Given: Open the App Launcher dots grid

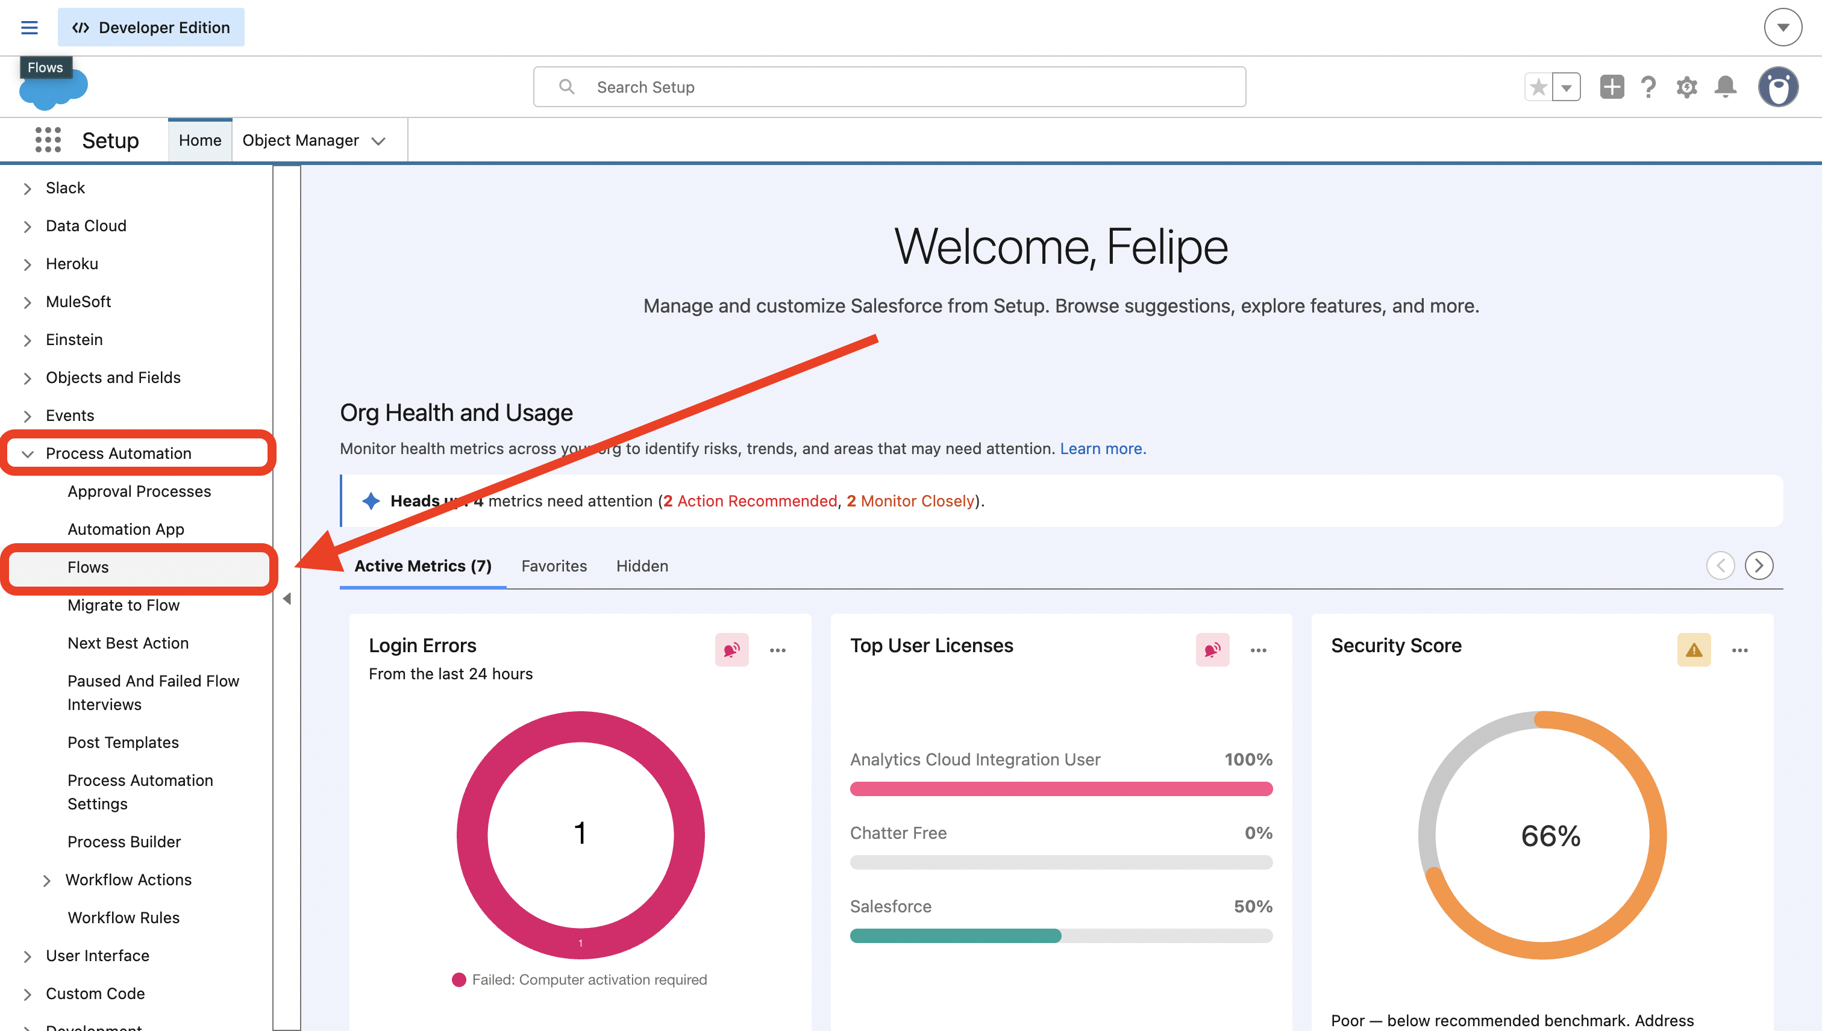Looking at the screenshot, I should (48, 140).
